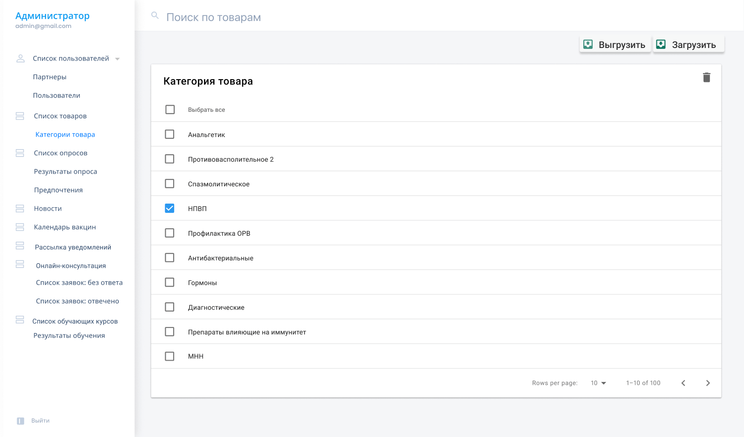The image size is (744, 437).
Task: Open Категории товара menu item
Action: pyautogui.click(x=65, y=135)
